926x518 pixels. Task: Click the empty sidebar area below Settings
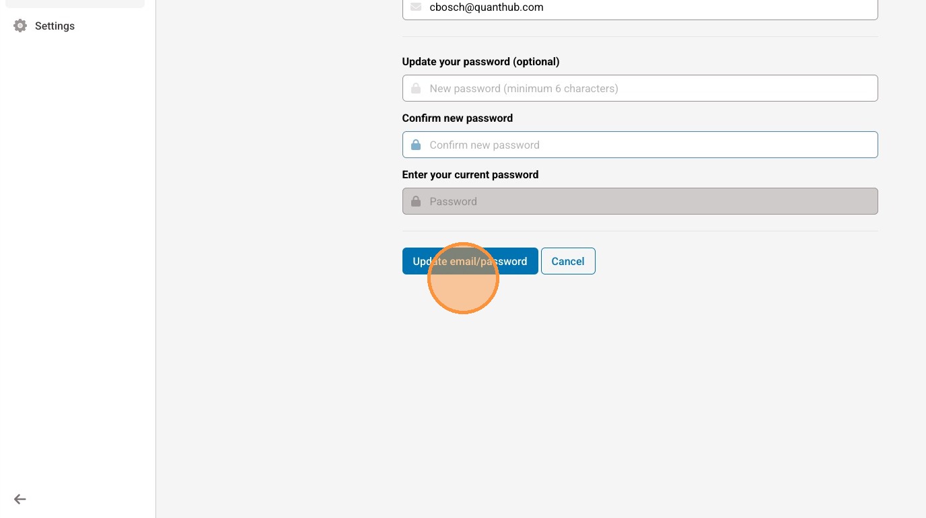[x=77, y=269]
